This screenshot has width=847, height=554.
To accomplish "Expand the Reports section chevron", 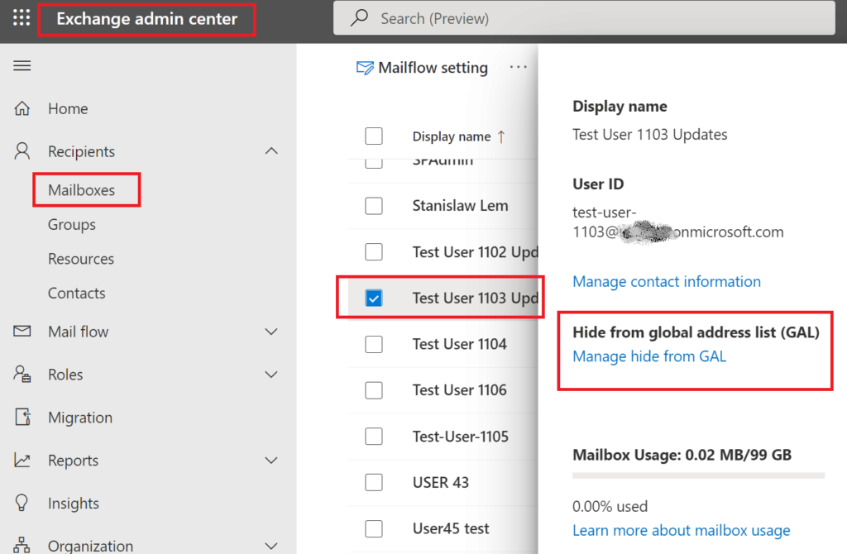I will [x=271, y=460].
